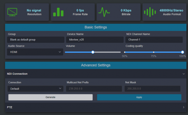This screenshot has width=188, height=115.
Task: Click the "Group" field label
Action: 12,34
